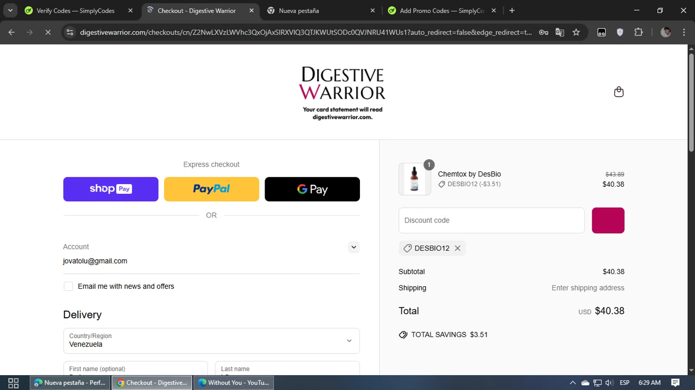Click the jovatolu@gmail.com account email
The image size is (695, 390).
click(x=95, y=261)
